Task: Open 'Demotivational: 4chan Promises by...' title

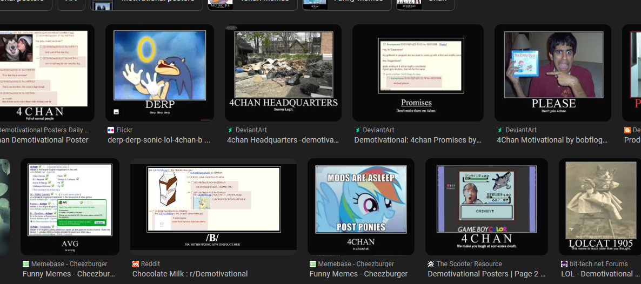Action: coord(418,140)
